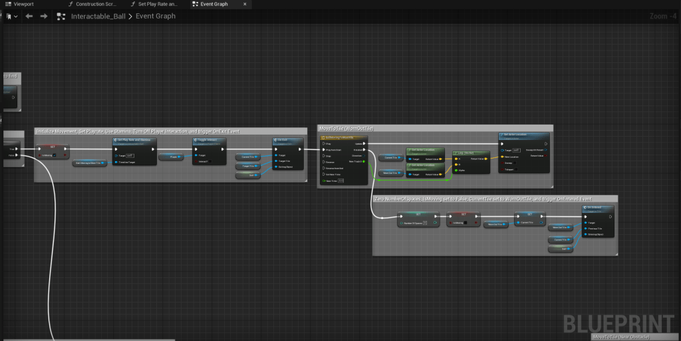The height and width of the screenshot is (341, 681).
Task: Select Interactable_Ball in the breadcrumb
Action: 98,16
